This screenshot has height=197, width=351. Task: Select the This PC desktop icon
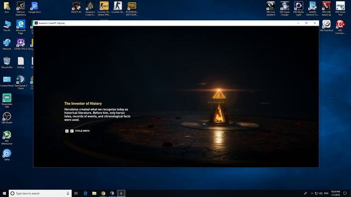coord(7,26)
